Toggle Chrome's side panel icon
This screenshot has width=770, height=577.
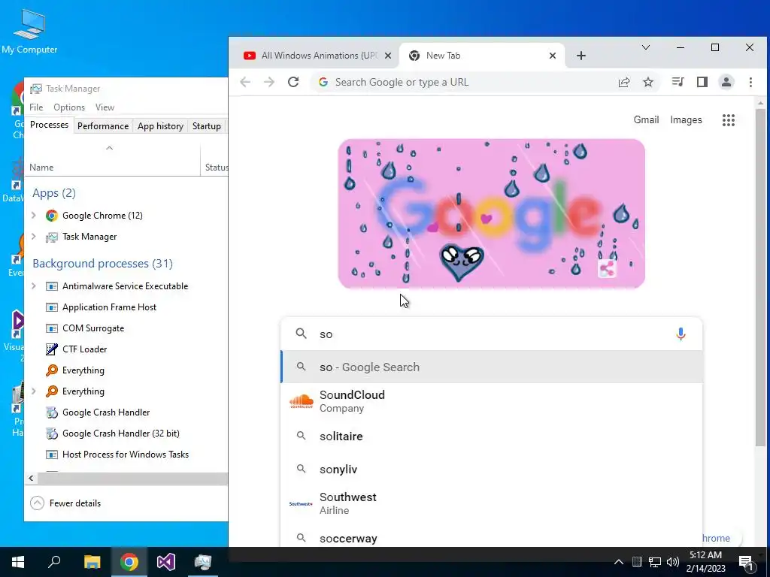[702, 82]
